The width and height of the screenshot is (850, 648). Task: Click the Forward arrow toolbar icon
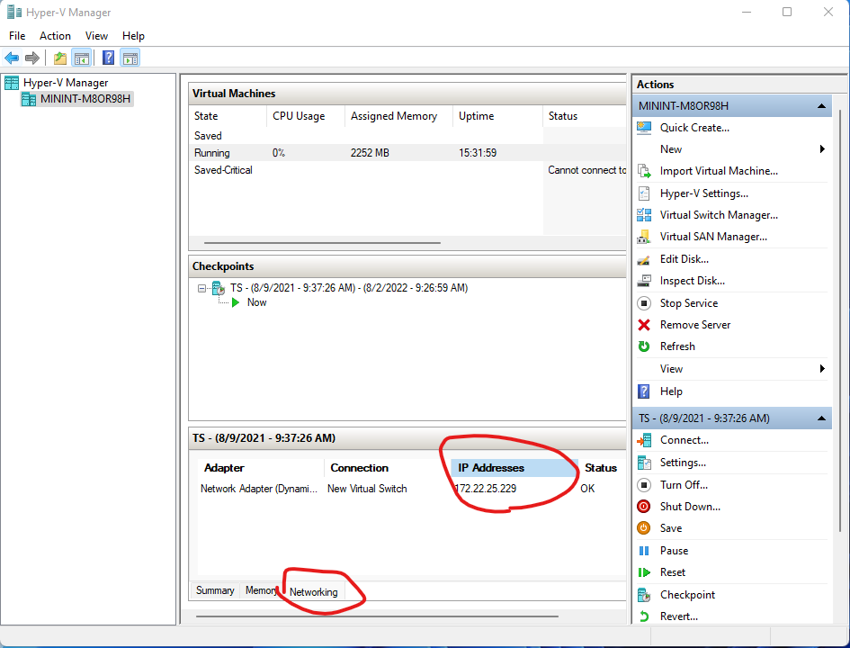click(x=32, y=58)
